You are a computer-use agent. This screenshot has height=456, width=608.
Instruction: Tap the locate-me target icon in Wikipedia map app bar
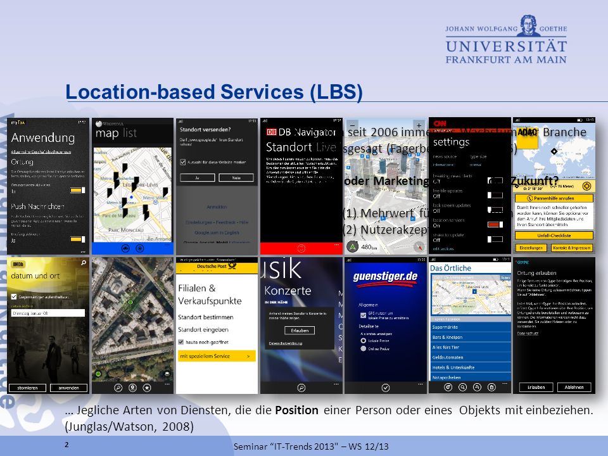point(140,248)
